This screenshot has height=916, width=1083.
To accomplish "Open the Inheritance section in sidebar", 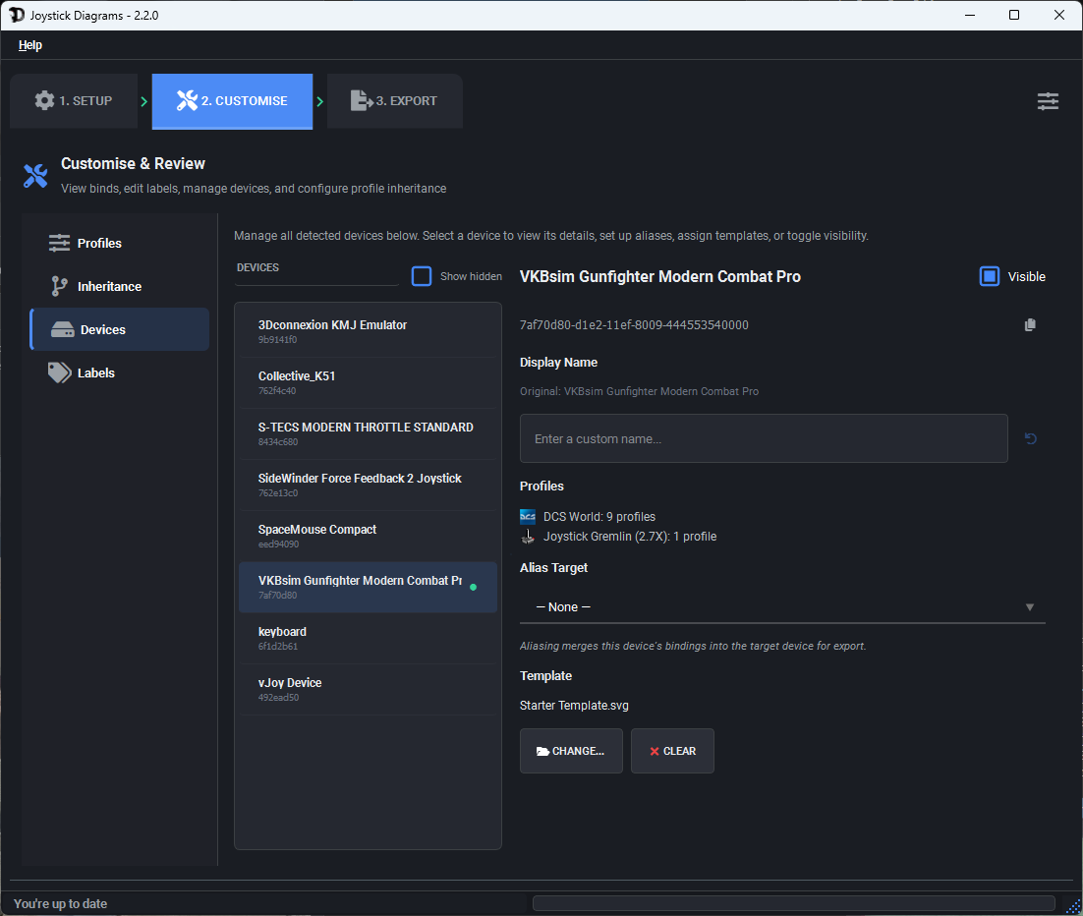I will tap(120, 286).
